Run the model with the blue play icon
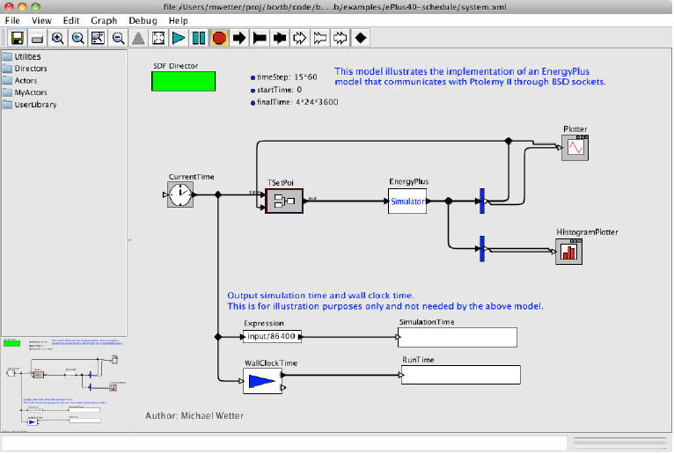674x454 pixels. (x=179, y=38)
